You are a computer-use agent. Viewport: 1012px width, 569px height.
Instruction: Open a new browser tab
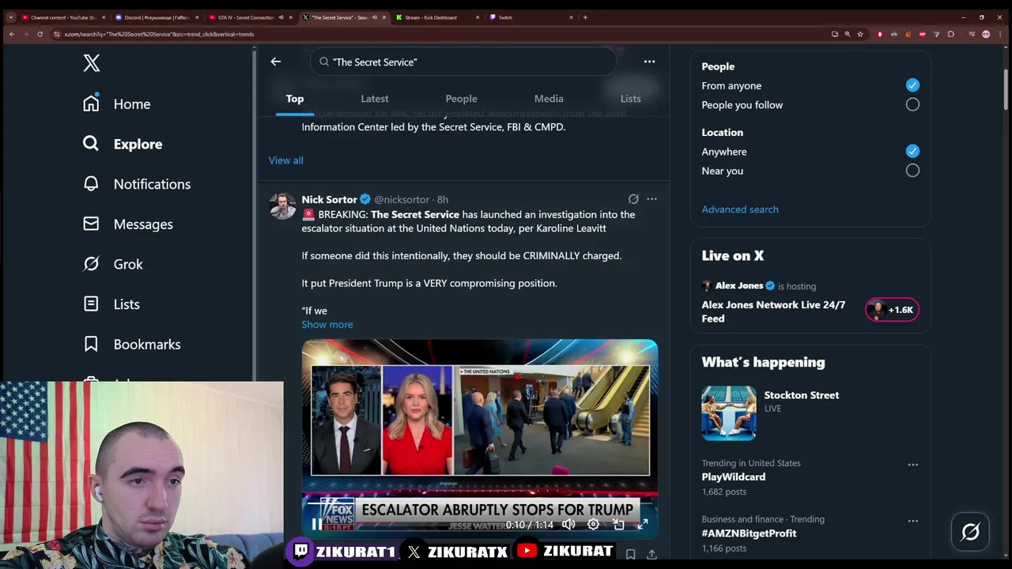pyautogui.click(x=585, y=17)
